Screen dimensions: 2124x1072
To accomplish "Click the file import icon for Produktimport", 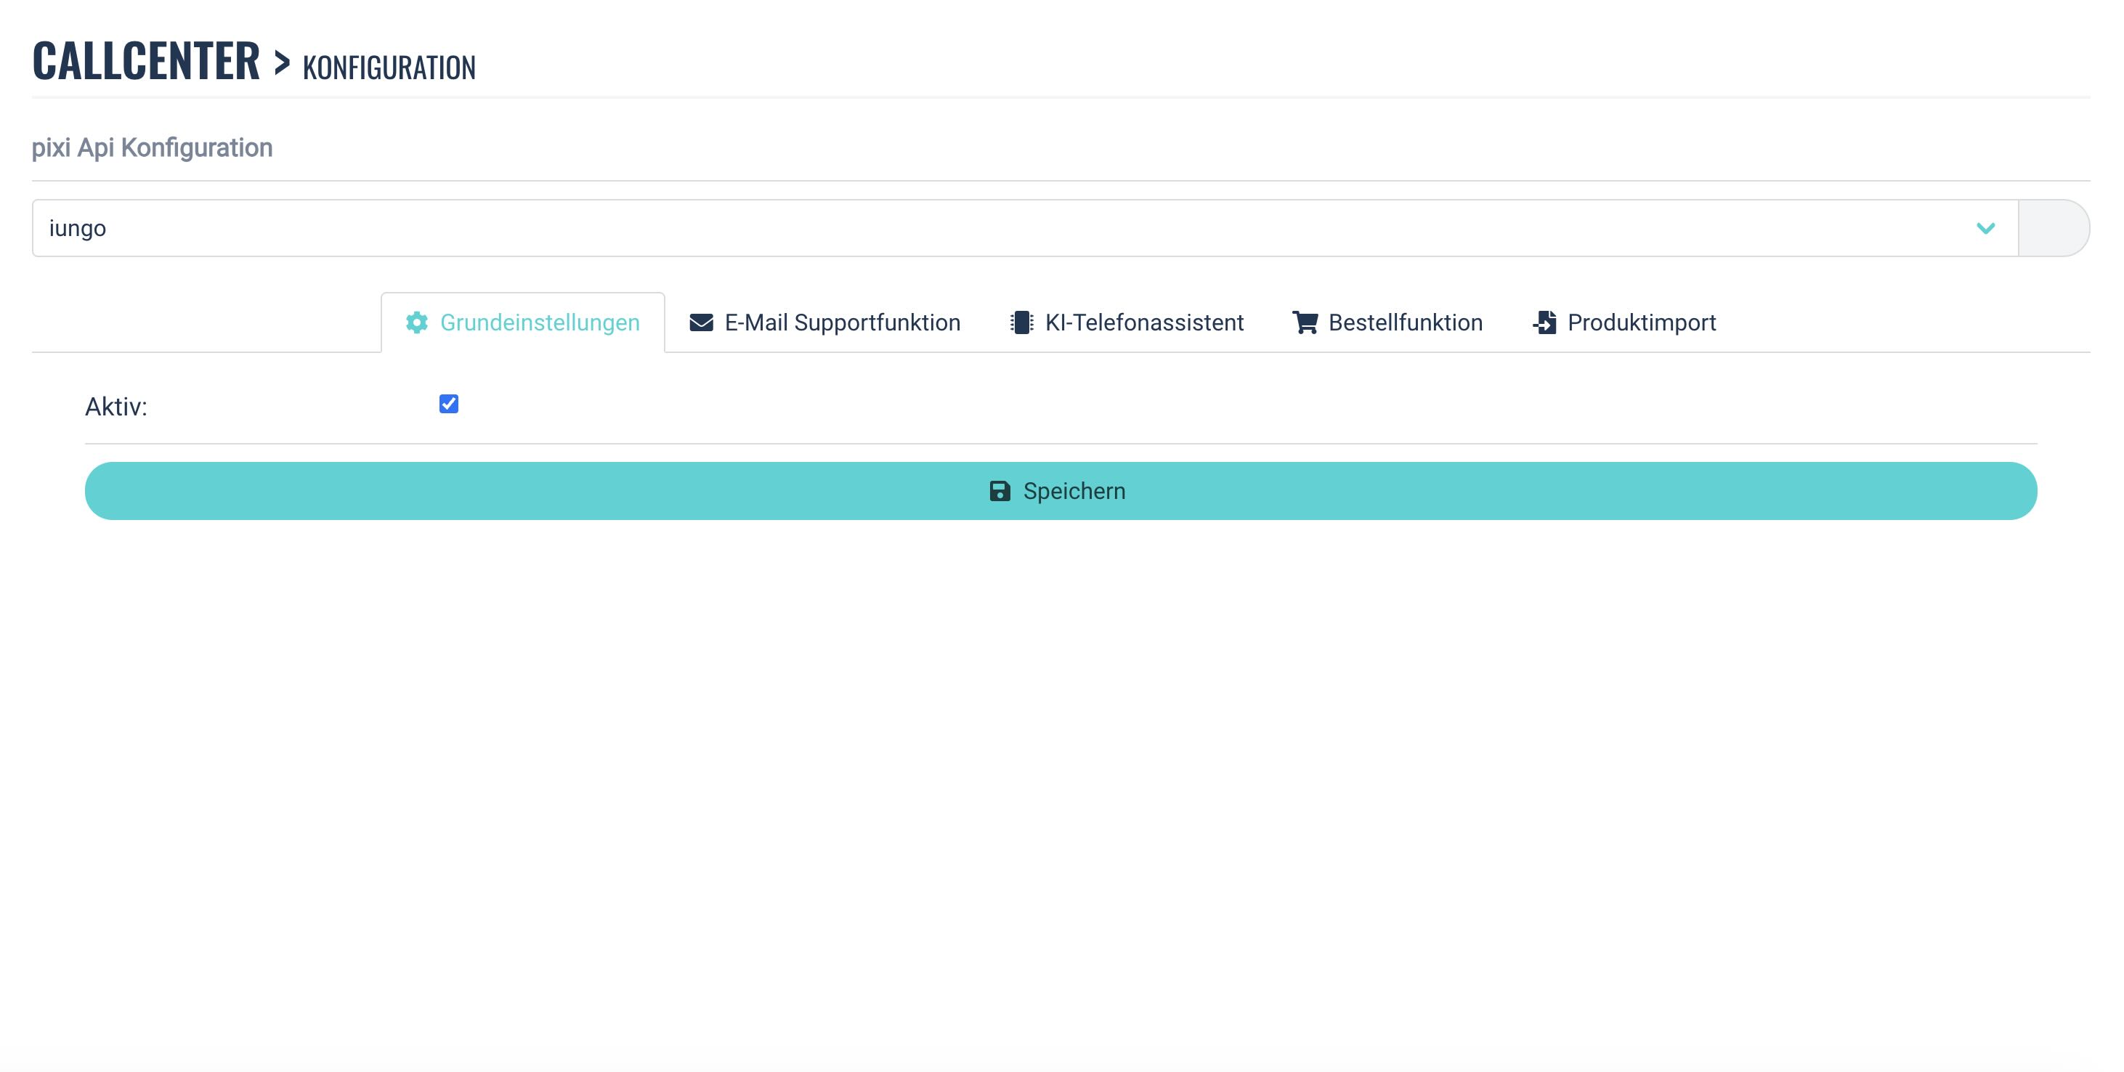I will pyautogui.click(x=1544, y=322).
